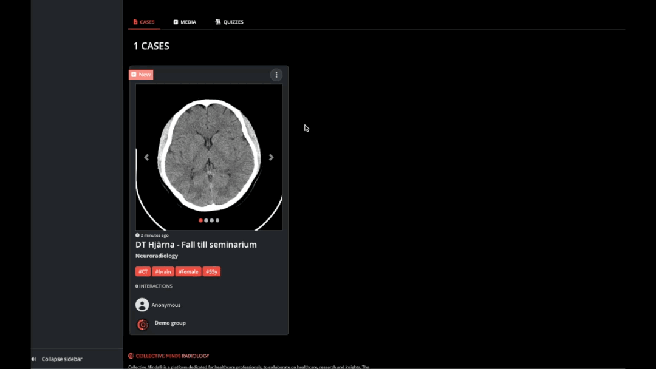The height and width of the screenshot is (369, 656).
Task: Open the case options three-dot menu
Action: pyautogui.click(x=276, y=75)
